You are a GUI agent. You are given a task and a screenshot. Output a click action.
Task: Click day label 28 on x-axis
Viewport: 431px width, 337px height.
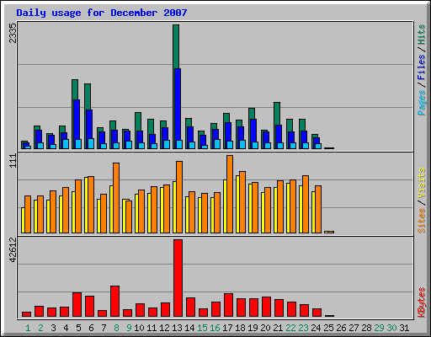coord(366,328)
